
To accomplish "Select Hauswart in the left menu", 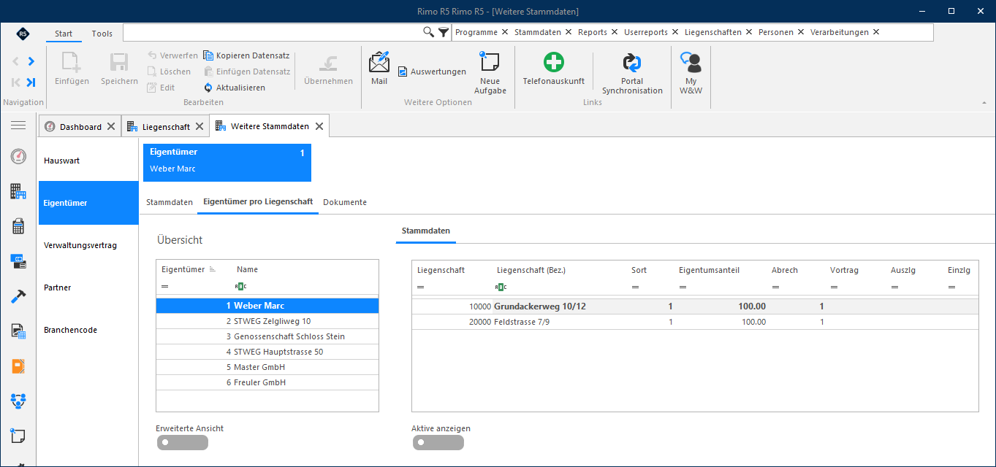I will click(x=88, y=161).
